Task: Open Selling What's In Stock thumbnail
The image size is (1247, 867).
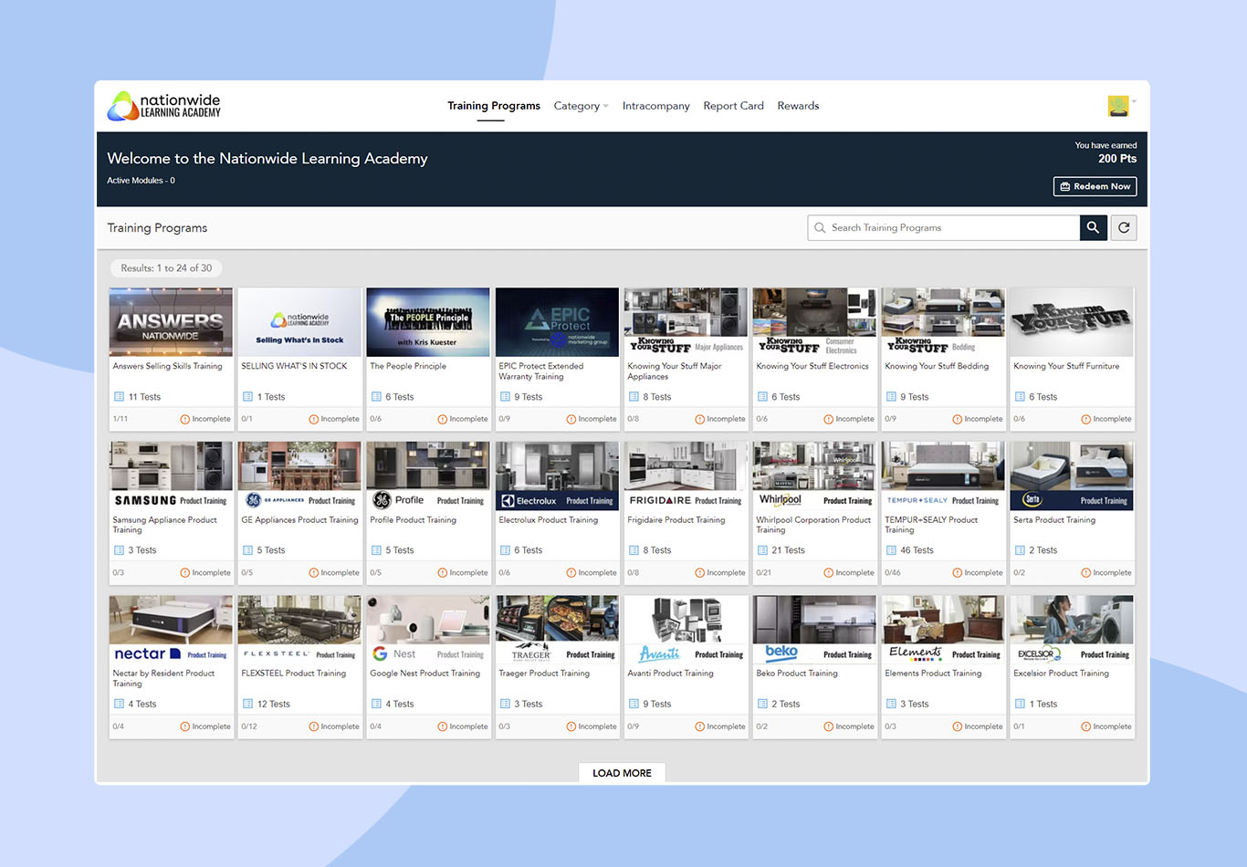Action: click(299, 322)
